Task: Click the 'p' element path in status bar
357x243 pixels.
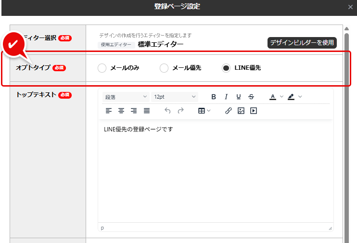Action: [x=102, y=228]
